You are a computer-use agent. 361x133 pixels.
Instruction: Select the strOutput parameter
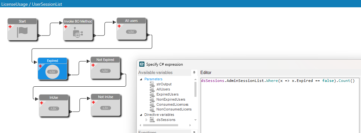[164, 84]
